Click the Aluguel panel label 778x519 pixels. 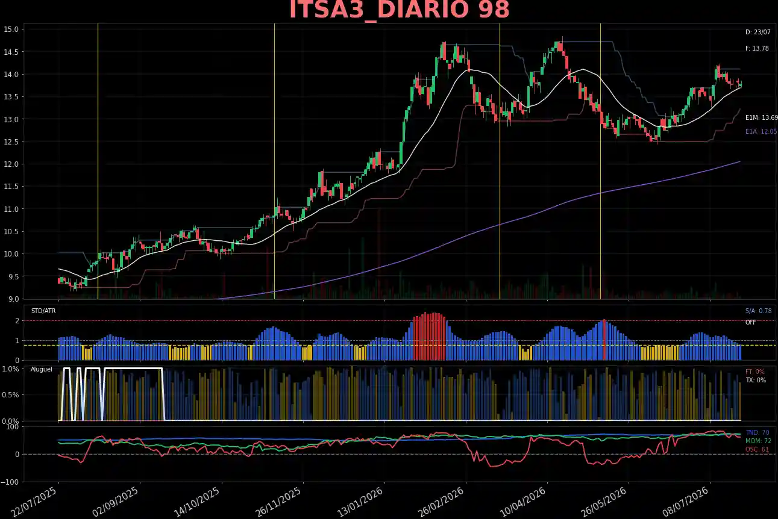42,369
